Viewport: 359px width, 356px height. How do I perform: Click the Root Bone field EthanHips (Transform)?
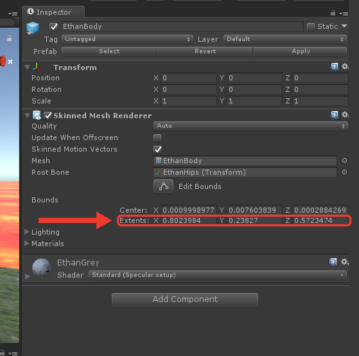[x=245, y=172]
